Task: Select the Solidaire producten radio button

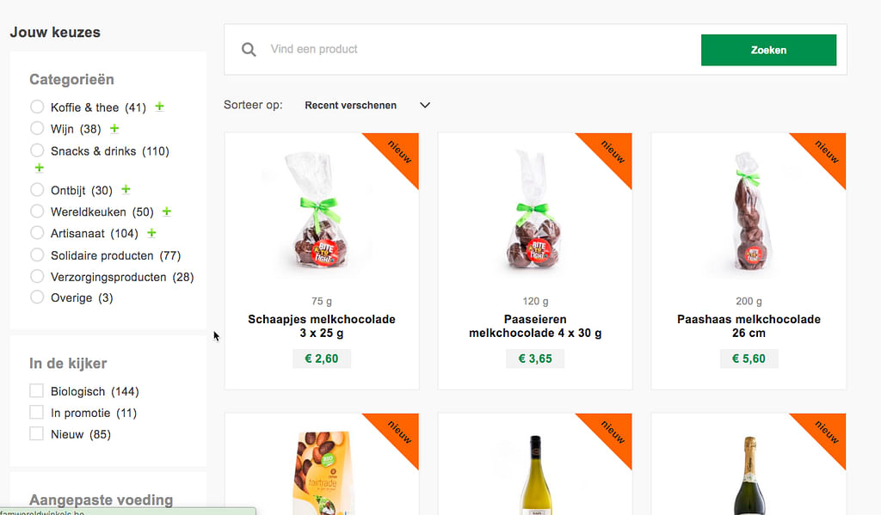Action: pos(36,255)
